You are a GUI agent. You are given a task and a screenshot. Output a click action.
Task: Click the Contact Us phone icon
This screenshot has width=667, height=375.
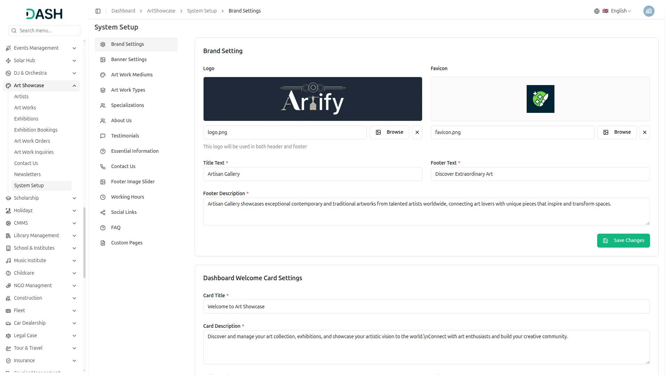point(103,167)
